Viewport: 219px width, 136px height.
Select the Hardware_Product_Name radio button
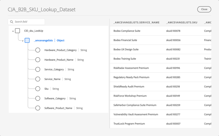tap(38, 60)
